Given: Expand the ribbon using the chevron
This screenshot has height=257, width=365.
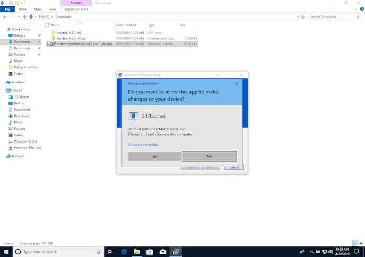Looking at the screenshot, I should click(355, 9).
